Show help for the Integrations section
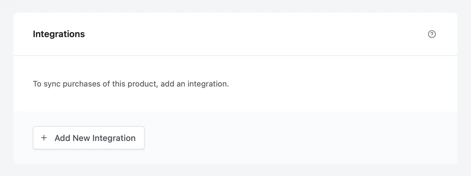Screen dimensions: 471x176 click(432, 34)
